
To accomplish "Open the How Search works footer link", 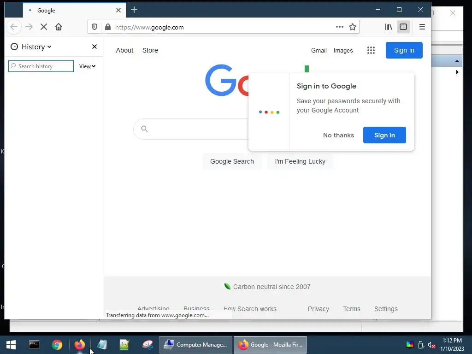I will click(x=250, y=309).
